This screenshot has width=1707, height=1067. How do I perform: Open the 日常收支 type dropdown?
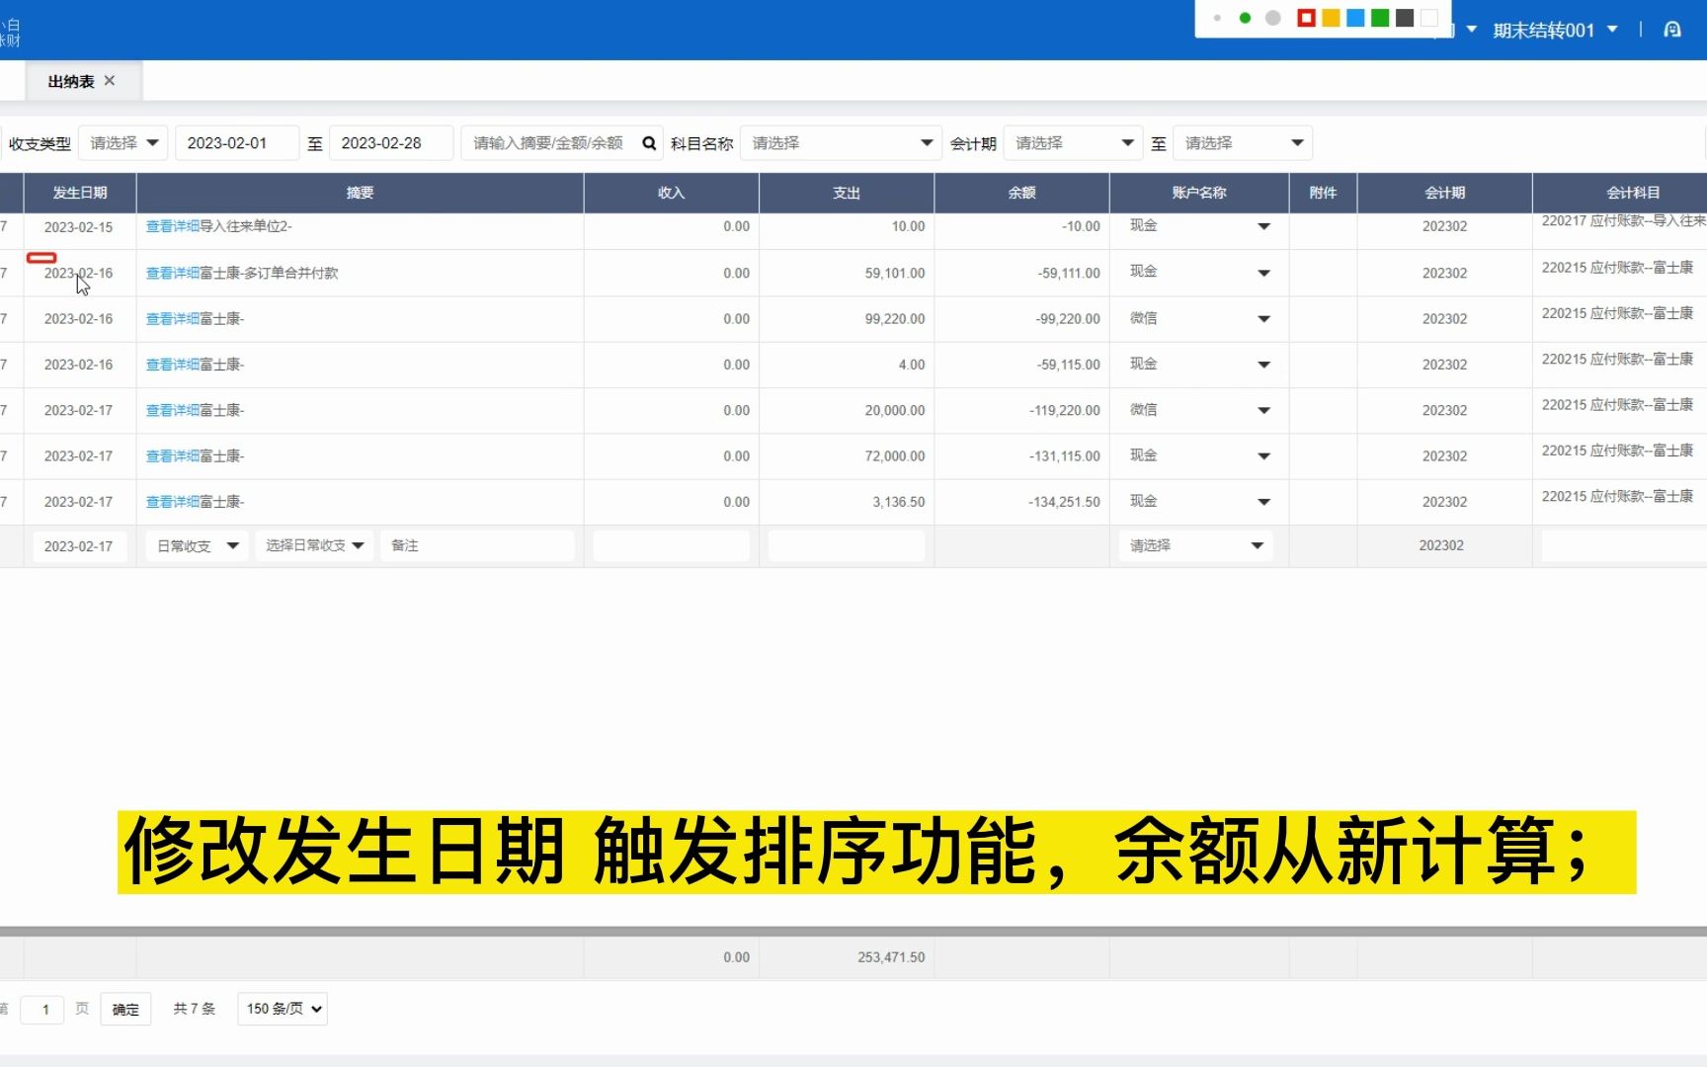pyautogui.click(x=196, y=545)
